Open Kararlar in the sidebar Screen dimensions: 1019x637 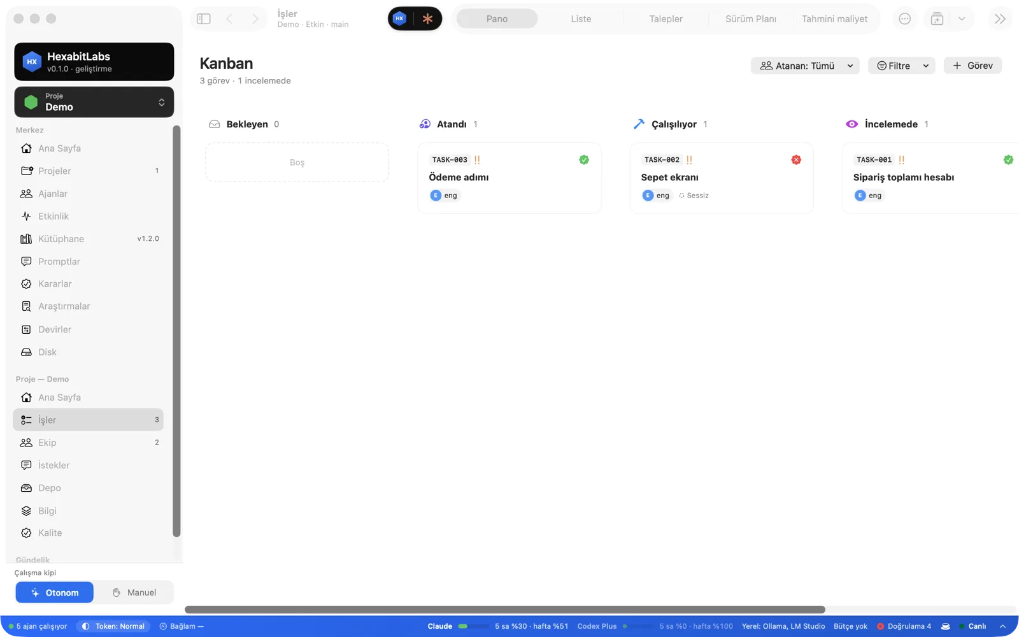(x=88, y=284)
